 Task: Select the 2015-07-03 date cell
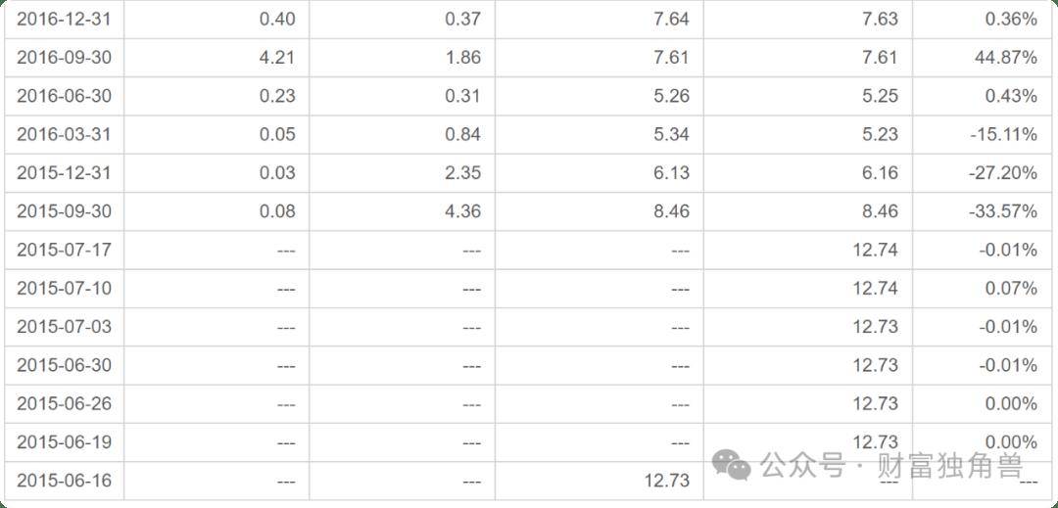(x=64, y=327)
